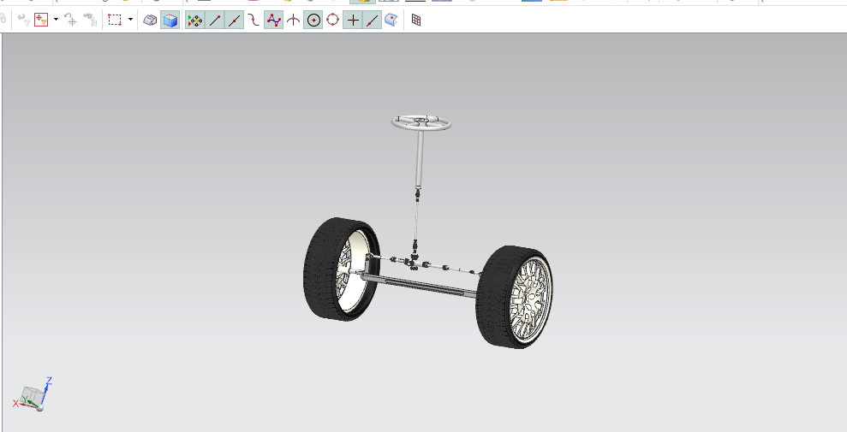
Task: Select the right wheel rim in the model
Action: [x=530, y=300]
